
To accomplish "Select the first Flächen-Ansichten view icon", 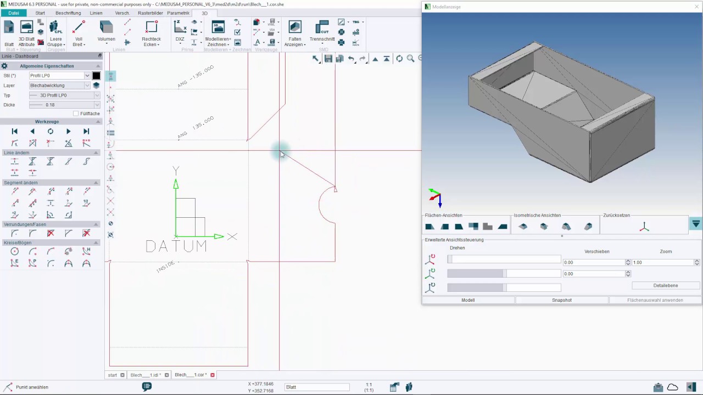I will pos(429,227).
